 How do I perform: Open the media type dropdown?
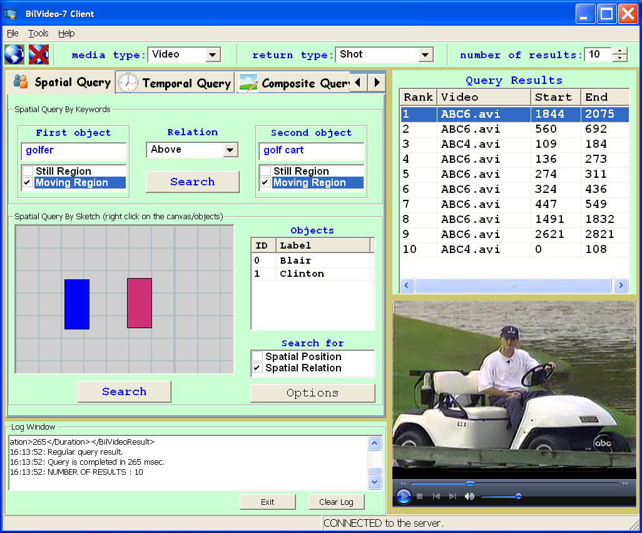(213, 55)
